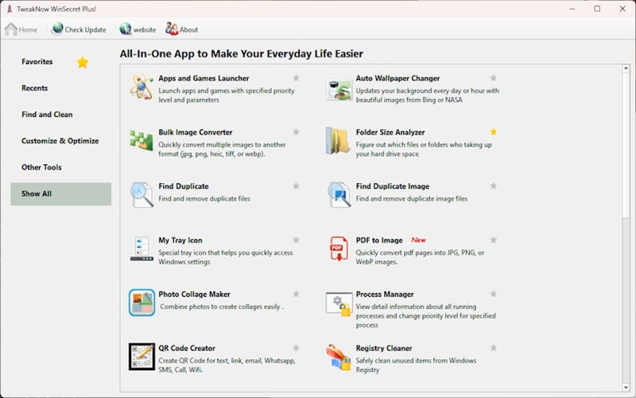Click the vertical scrollbar thumb
The image size is (636, 398).
626,145
